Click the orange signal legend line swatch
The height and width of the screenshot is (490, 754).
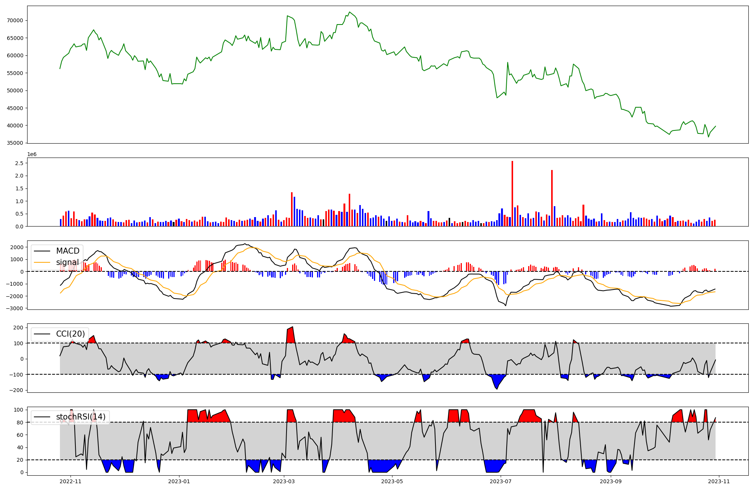coord(42,262)
